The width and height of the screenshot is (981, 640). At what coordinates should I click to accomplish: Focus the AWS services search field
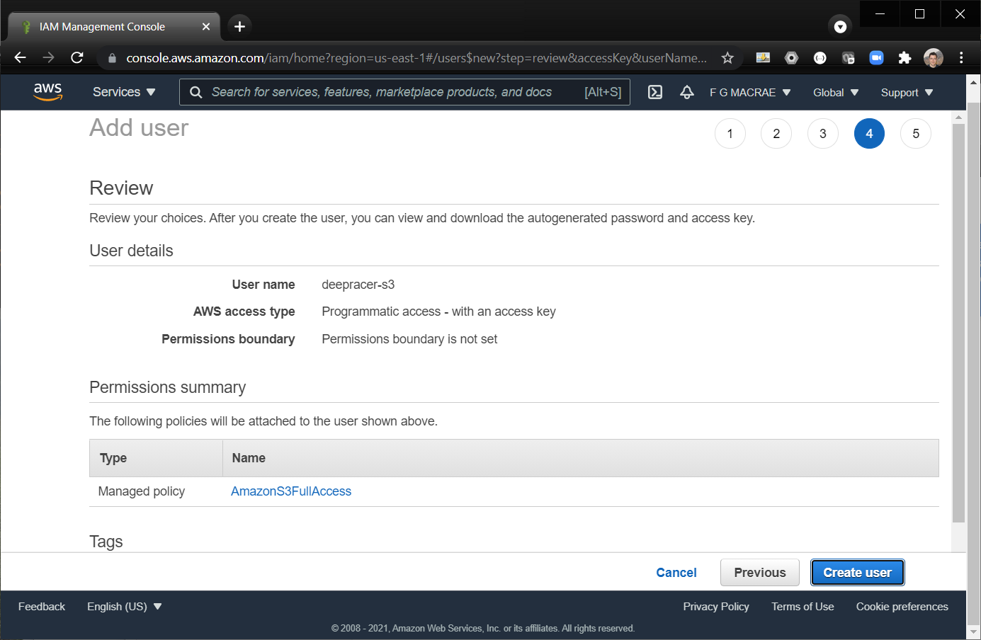click(x=404, y=92)
